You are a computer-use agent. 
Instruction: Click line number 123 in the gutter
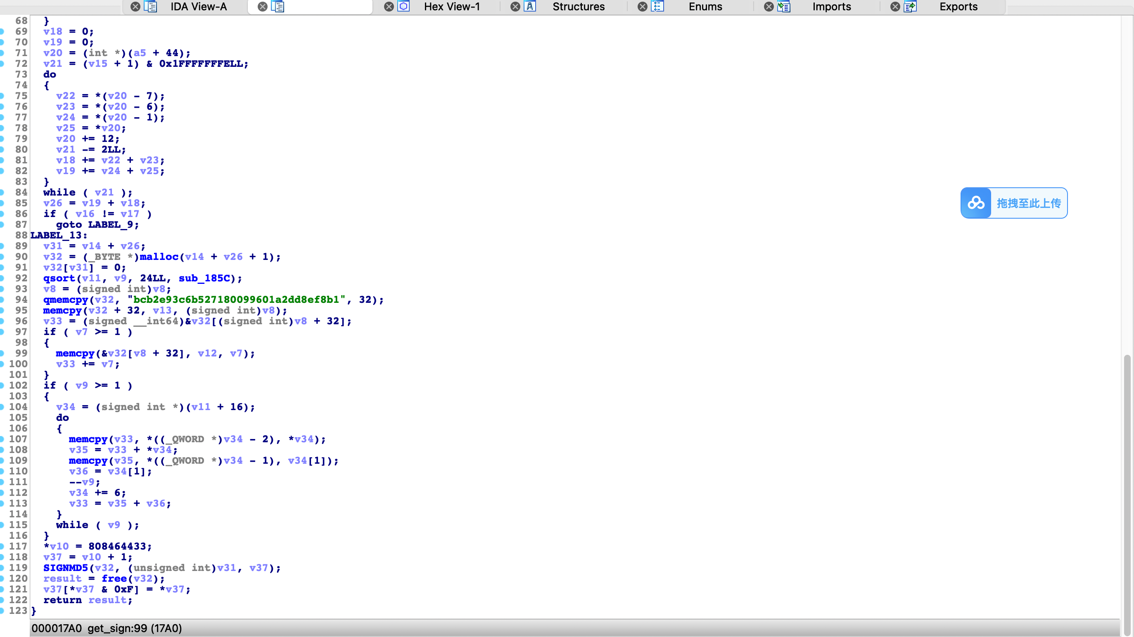(18, 611)
